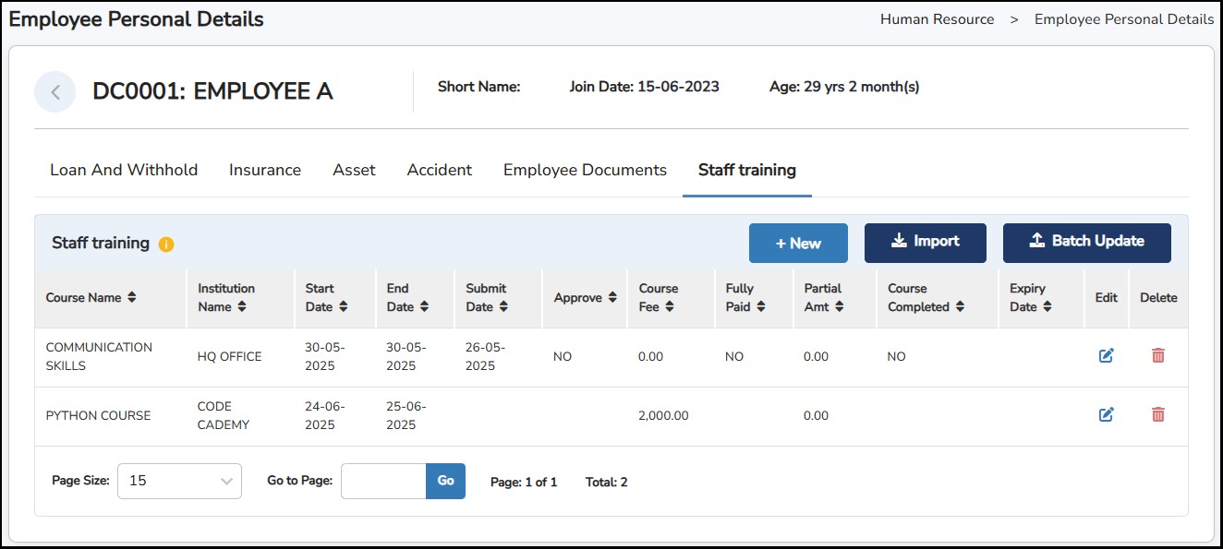Edit the Communication Skills course record
This screenshot has height=549, width=1223.
[x=1106, y=355]
